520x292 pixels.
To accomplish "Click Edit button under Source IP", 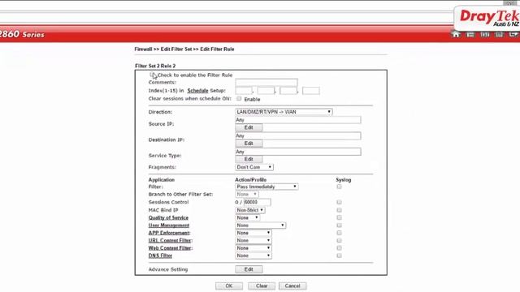I will [249, 128].
